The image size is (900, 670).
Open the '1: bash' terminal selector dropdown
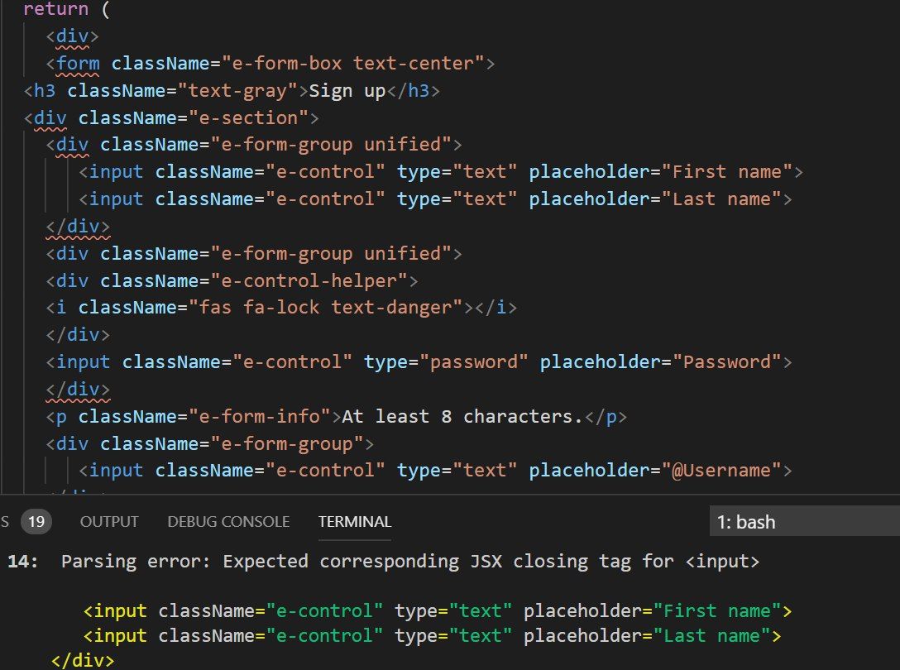[x=804, y=522]
